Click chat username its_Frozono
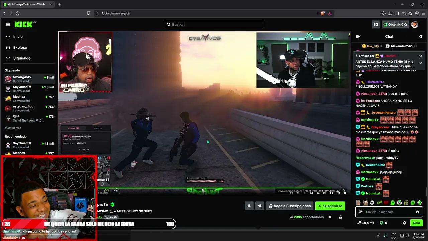The width and height of the screenshot is (428, 241). (x=370, y=101)
